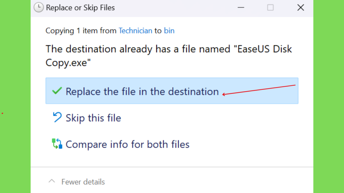Open the bin destination folder link
This screenshot has height=193, width=344.
[169, 30]
